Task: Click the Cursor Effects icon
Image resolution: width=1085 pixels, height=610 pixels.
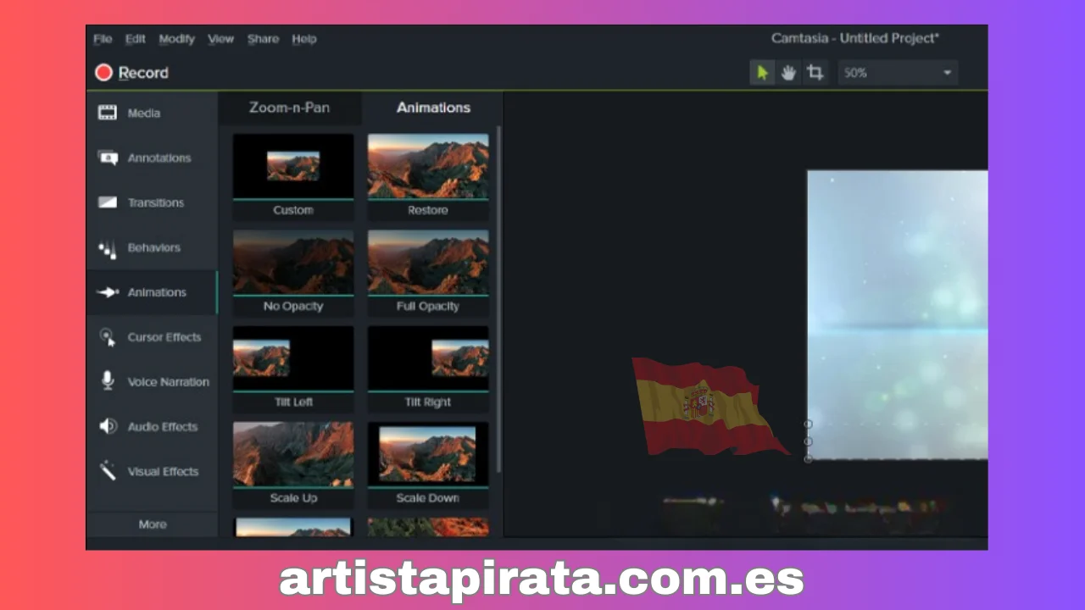Action: pyautogui.click(x=108, y=337)
